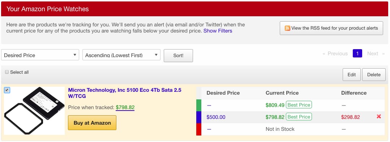Click the blue third-party new color bar
This screenshot has width=390, height=142.
(x=198, y=117)
